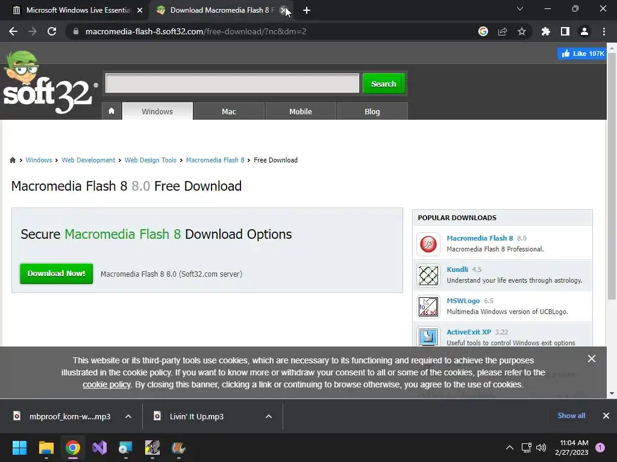Close the cookie consent banner

pyautogui.click(x=592, y=359)
